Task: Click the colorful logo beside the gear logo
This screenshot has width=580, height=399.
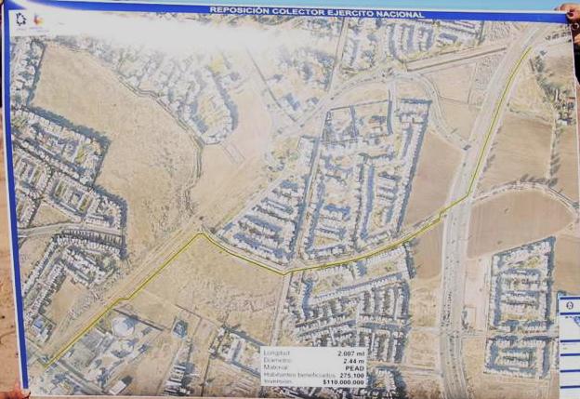Action: coord(36,20)
